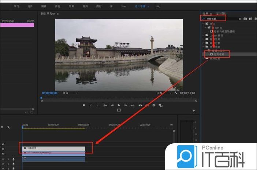Step forward one frame
This screenshot has height=170, width=257.
[126, 105]
